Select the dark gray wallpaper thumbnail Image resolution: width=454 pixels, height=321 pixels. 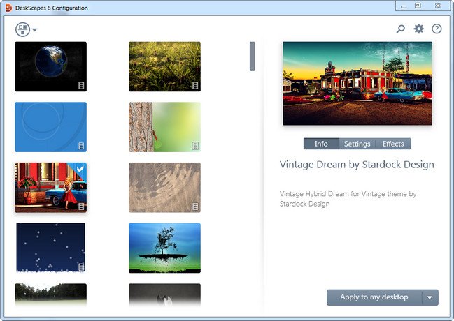coord(165,294)
